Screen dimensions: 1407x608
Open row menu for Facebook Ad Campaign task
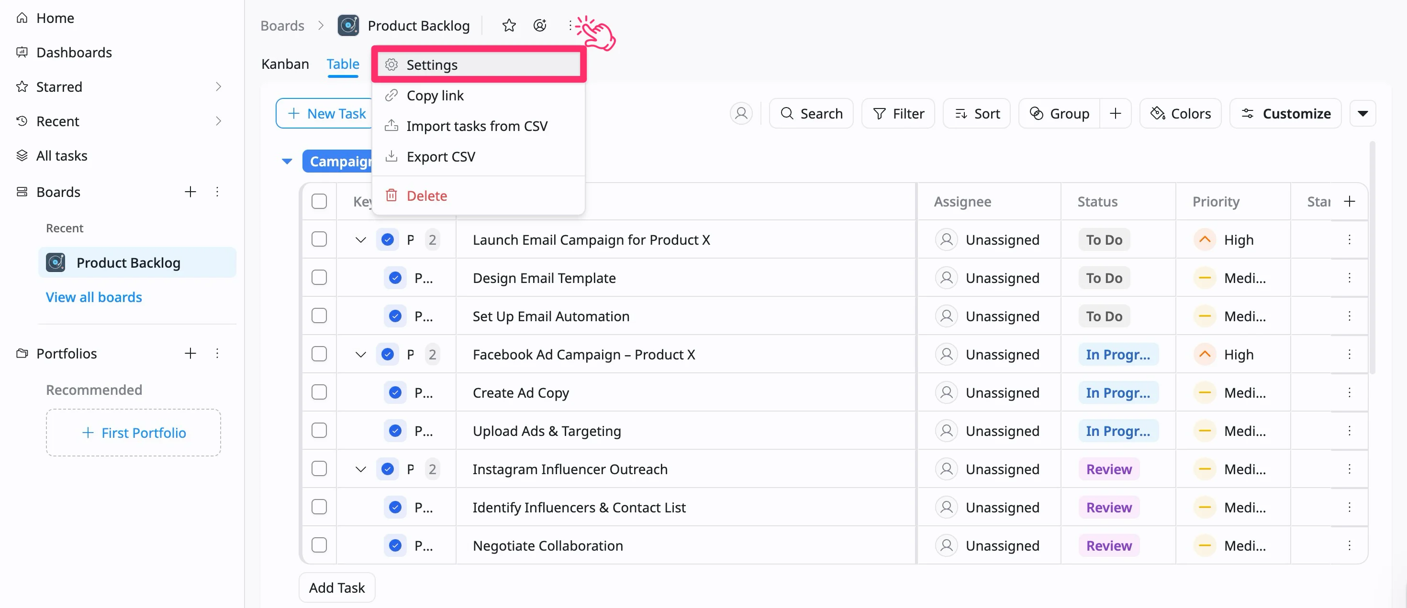pyautogui.click(x=1349, y=355)
